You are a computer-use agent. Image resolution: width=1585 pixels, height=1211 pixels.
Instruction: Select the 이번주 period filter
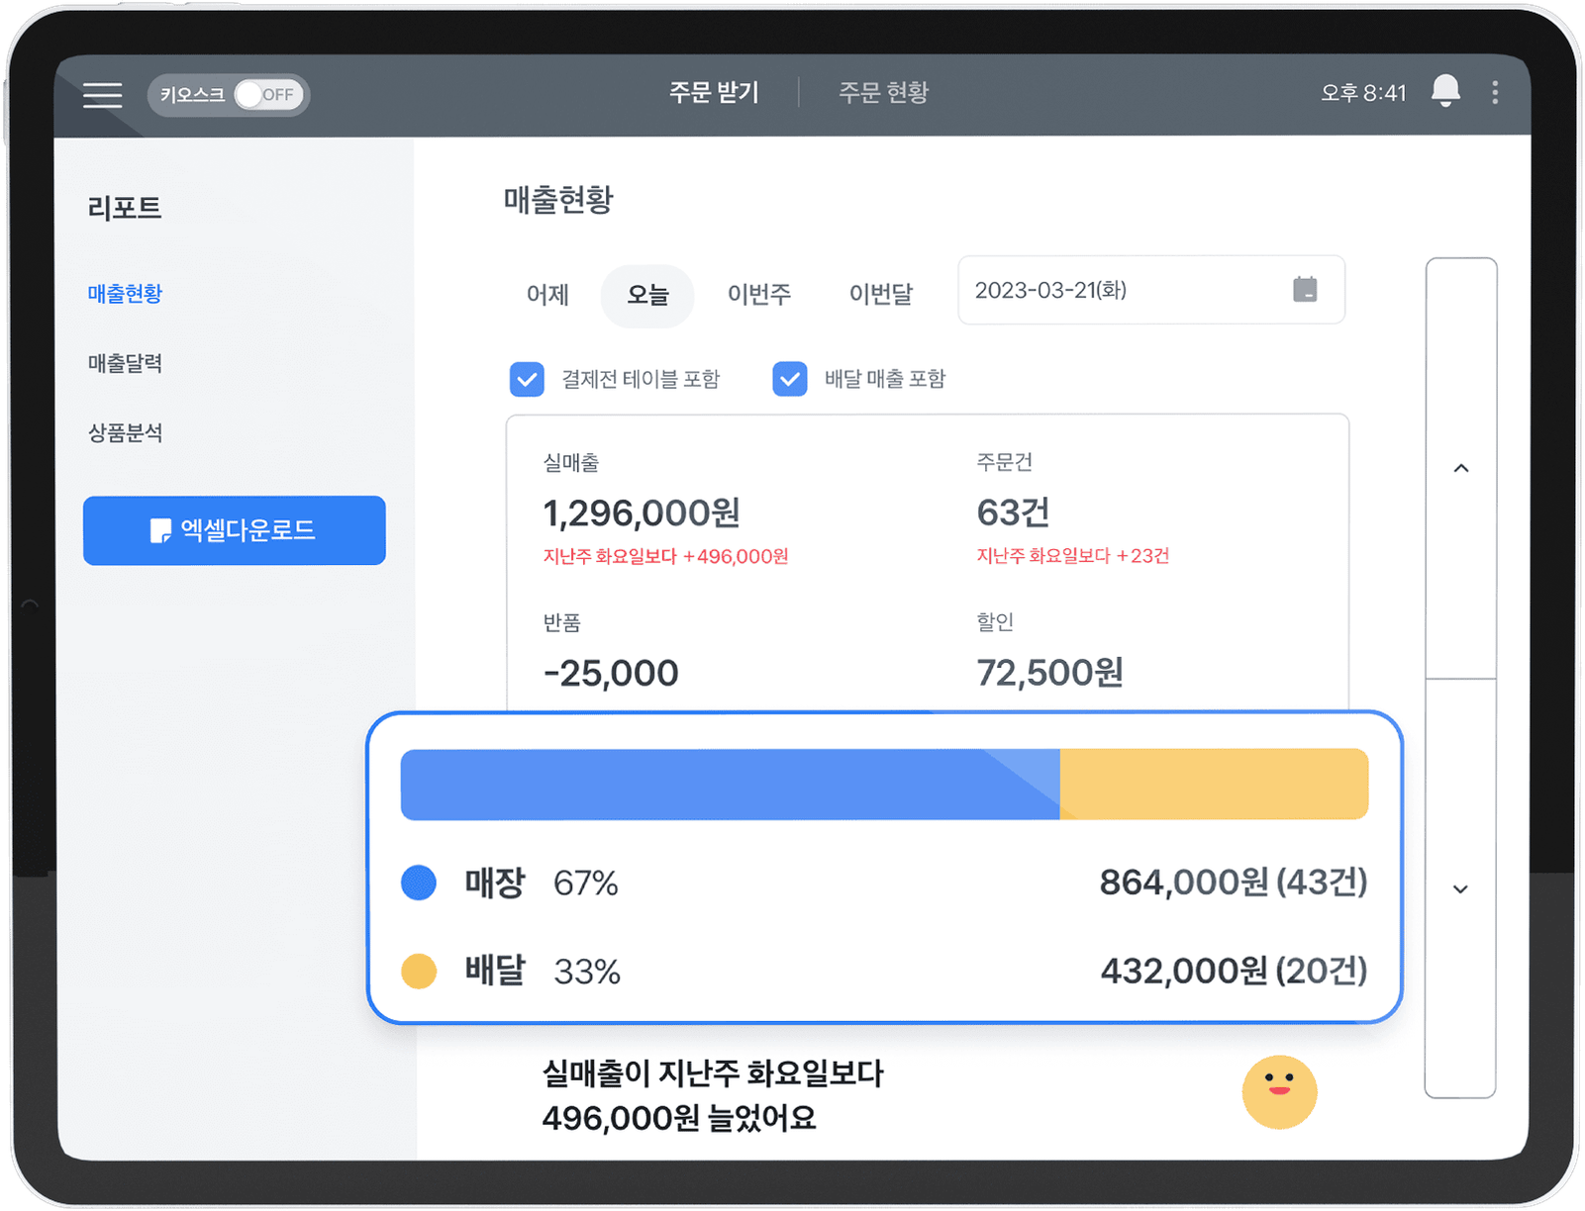click(x=759, y=295)
